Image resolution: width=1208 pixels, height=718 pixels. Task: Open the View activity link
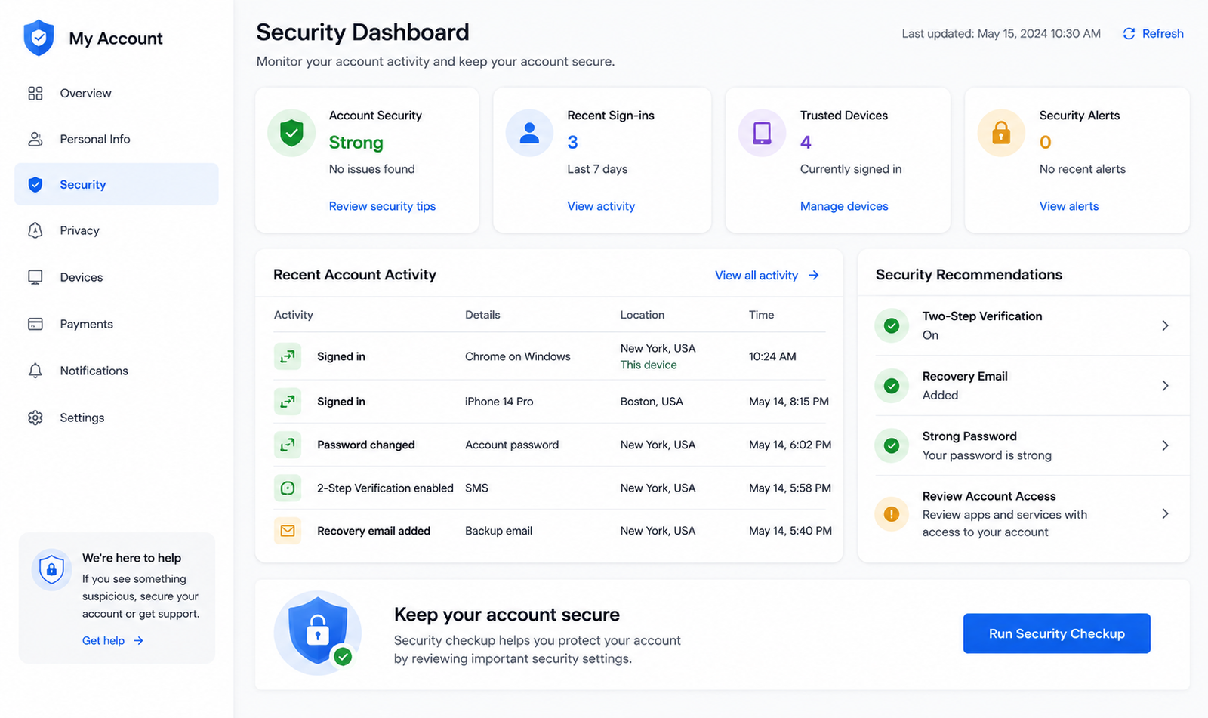coord(601,206)
